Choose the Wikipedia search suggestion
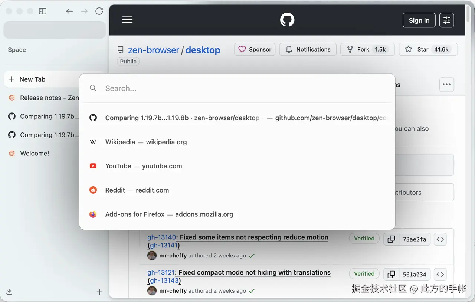 coord(237,142)
